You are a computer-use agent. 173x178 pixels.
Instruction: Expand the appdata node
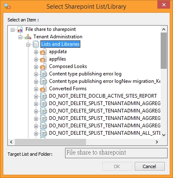coord(36,52)
